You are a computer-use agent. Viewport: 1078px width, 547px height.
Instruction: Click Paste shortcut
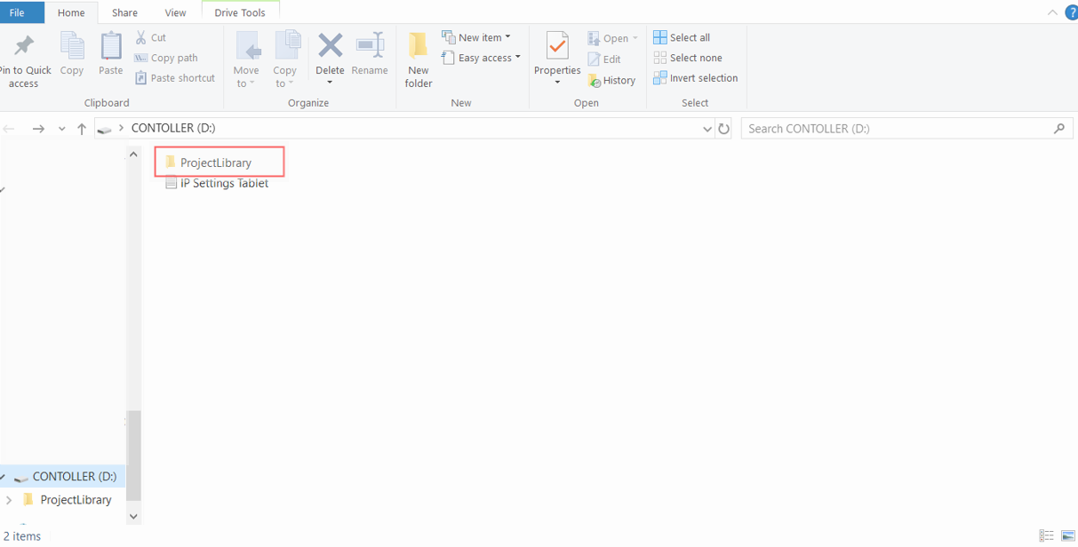point(175,78)
